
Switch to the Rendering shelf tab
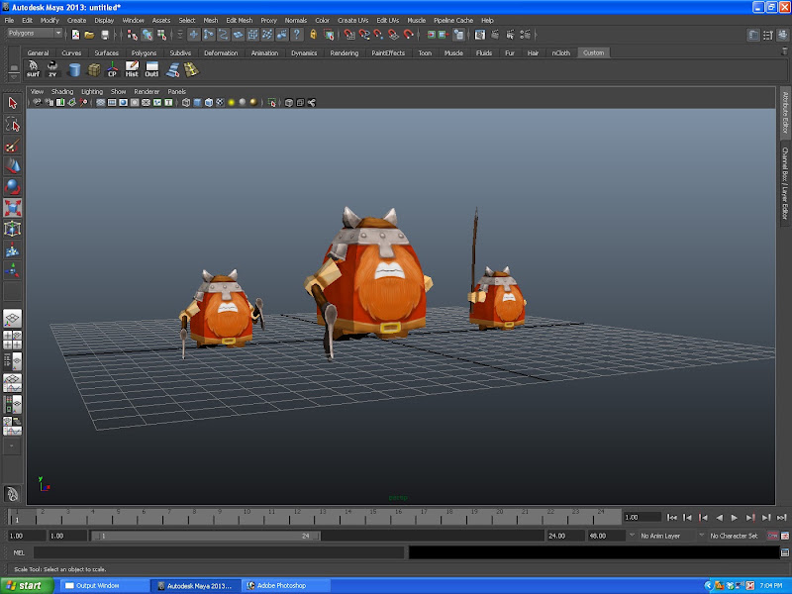[x=344, y=53]
